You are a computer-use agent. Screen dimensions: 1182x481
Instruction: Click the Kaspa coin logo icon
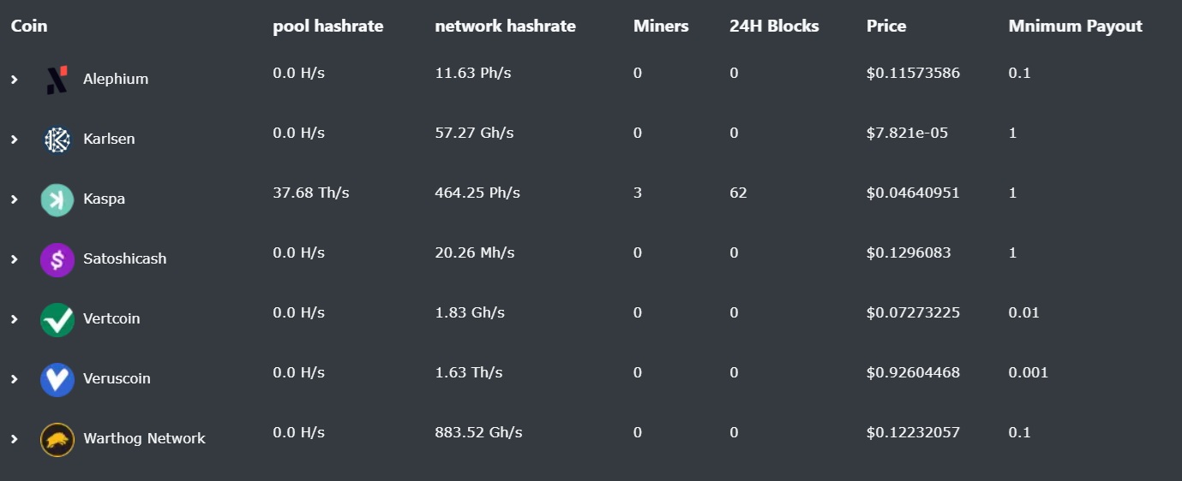click(x=57, y=199)
